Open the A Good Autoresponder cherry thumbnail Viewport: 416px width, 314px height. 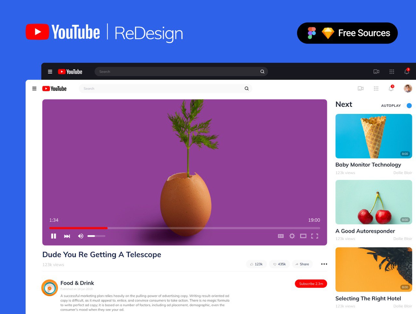[374, 202]
